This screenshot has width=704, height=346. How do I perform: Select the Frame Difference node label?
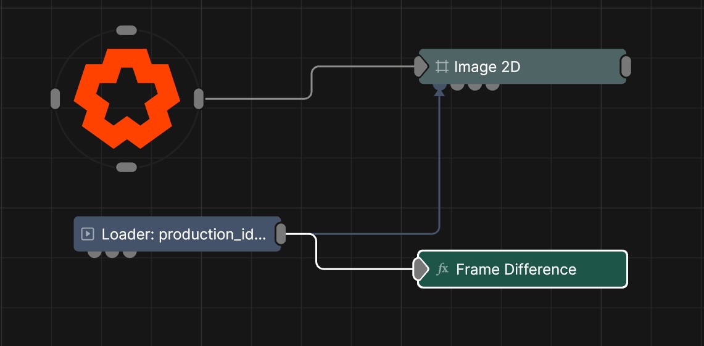516,270
